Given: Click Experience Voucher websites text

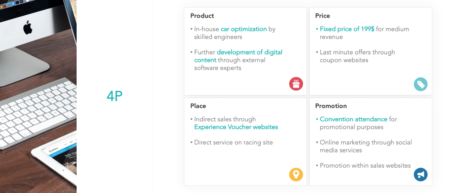Looking at the screenshot, I should (236, 127).
